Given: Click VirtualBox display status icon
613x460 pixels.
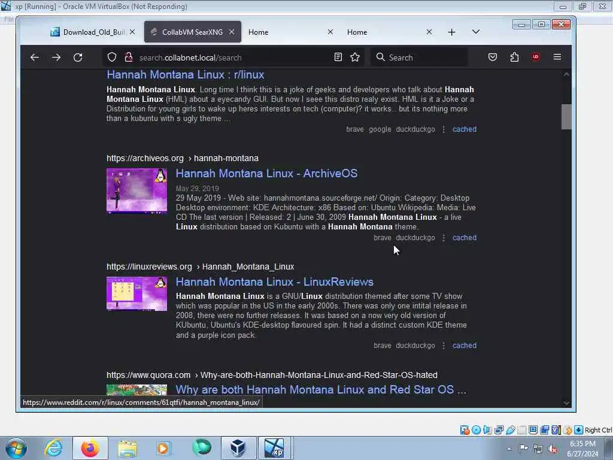Looking at the screenshot, I should coord(533,430).
